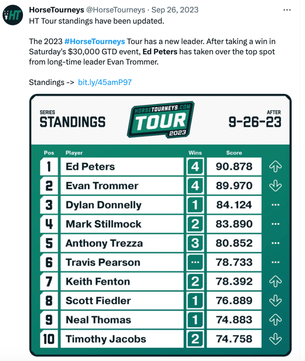Click the down arrow beside Timothy Jacobs
The width and height of the screenshot is (305, 361).
275,339
